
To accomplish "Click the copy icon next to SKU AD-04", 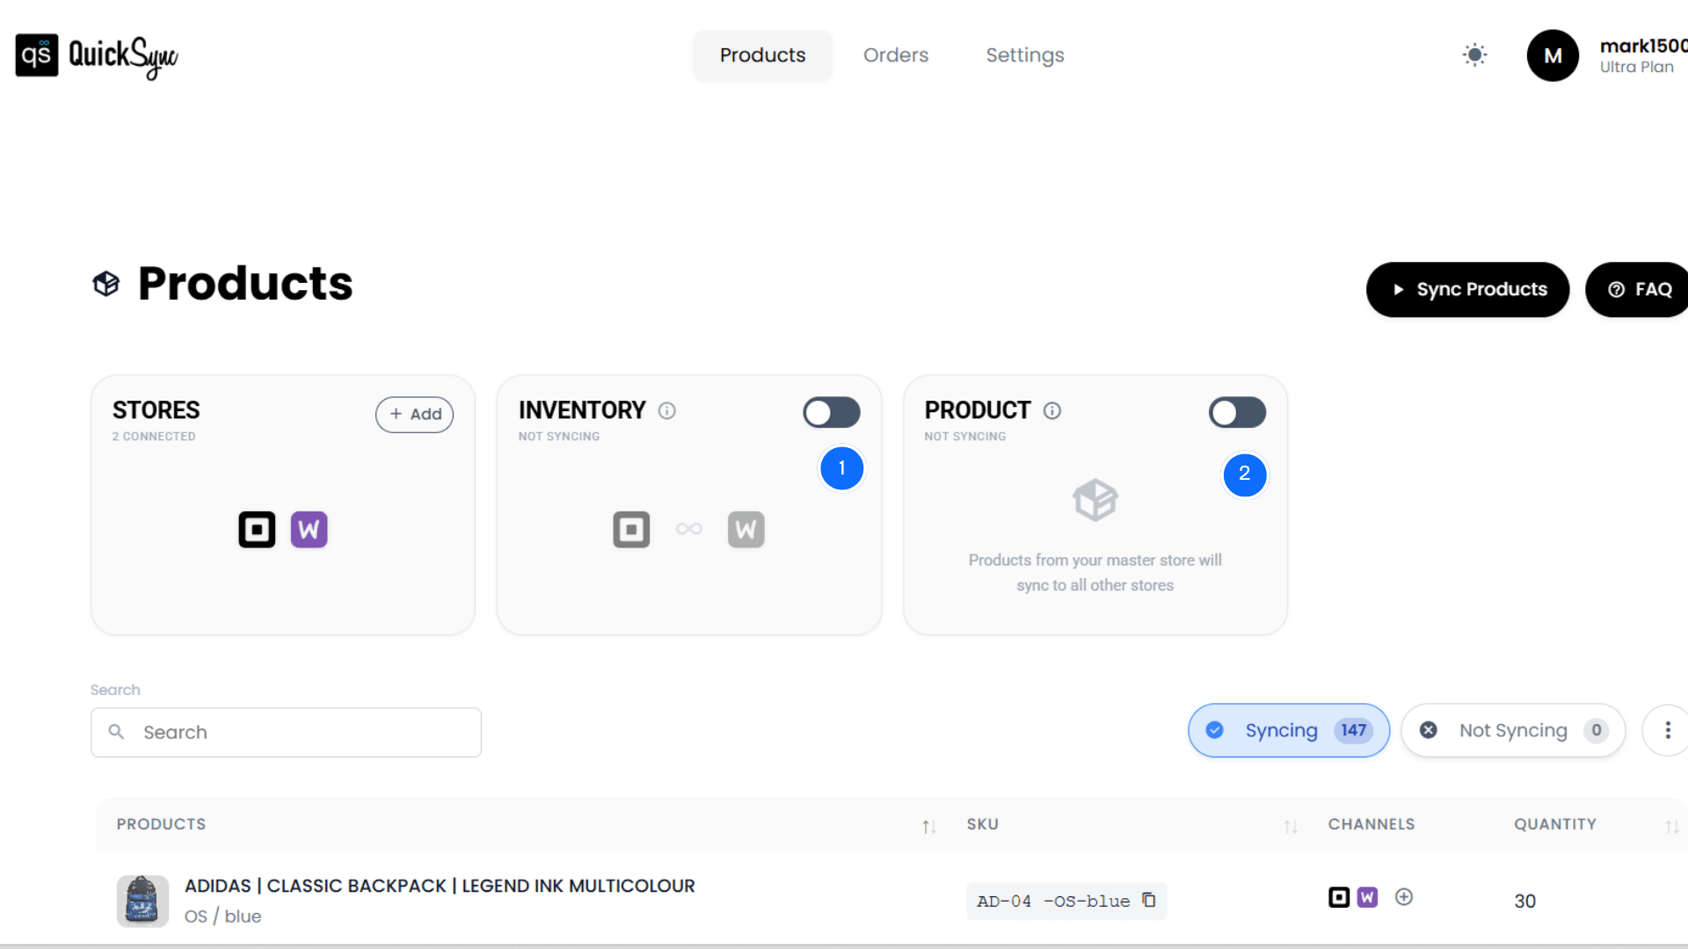I will pyautogui.click(x=1148, y=900).
